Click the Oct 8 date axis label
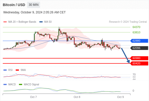This screenshot has width=149, height=101. (x=77, y=97)
